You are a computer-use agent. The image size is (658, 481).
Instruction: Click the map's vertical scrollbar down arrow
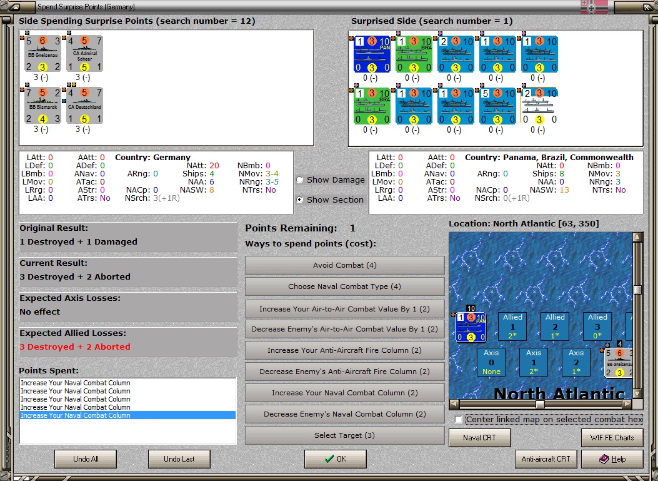tap(637, 393)
